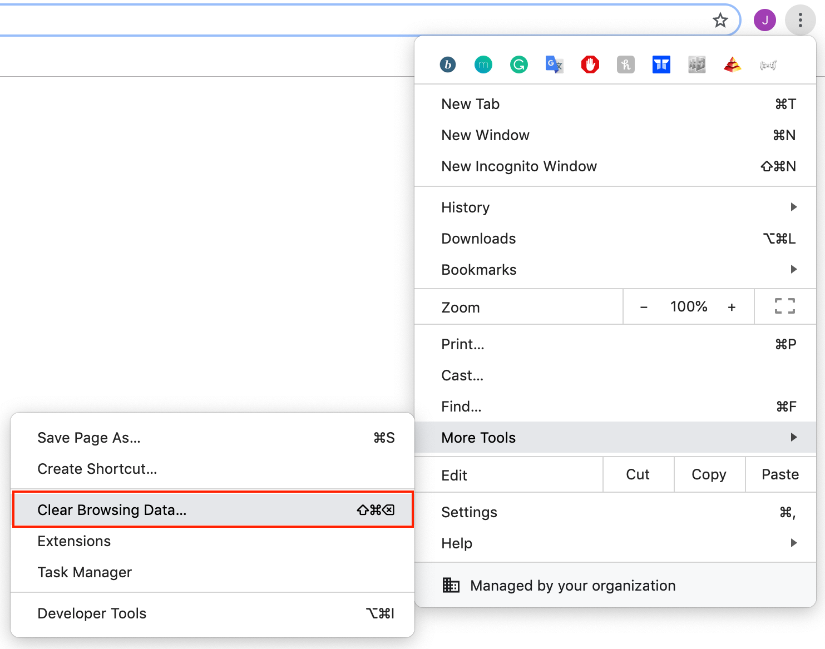825x649 pixels.
Task: Click the gray panels extension icon
Action: click(697, 65)
